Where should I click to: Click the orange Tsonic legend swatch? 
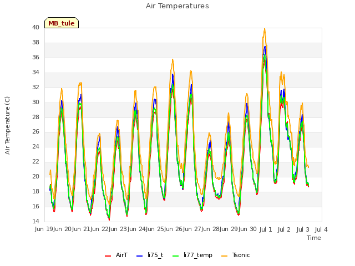(224, 256)
